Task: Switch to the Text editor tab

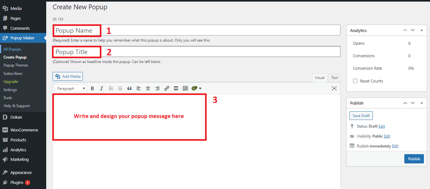Action: tap(334, 78)
